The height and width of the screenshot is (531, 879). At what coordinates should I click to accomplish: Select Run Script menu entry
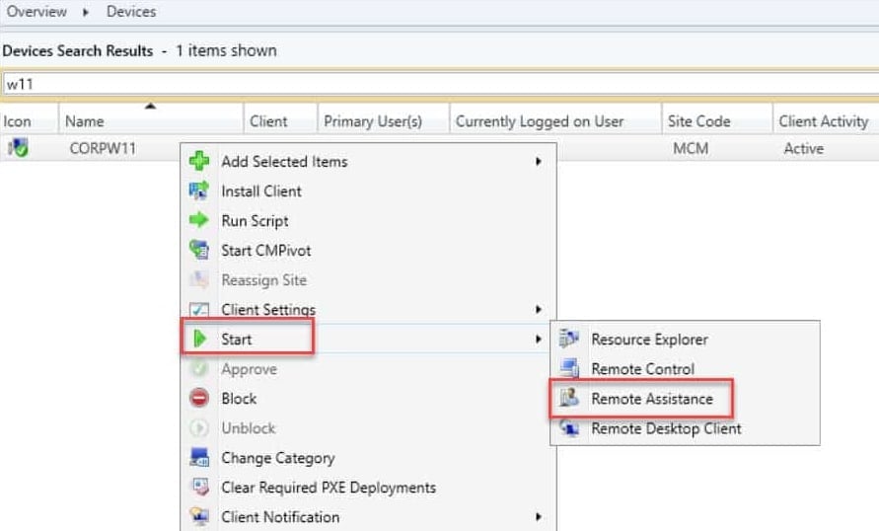[368, 221]
